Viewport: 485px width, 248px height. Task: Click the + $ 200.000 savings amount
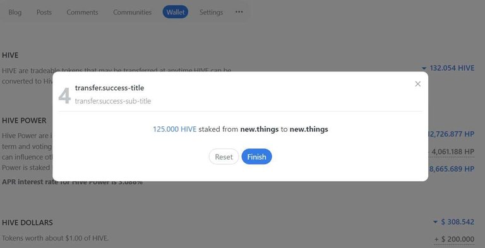pyautogui.click(x=454, y=239)
